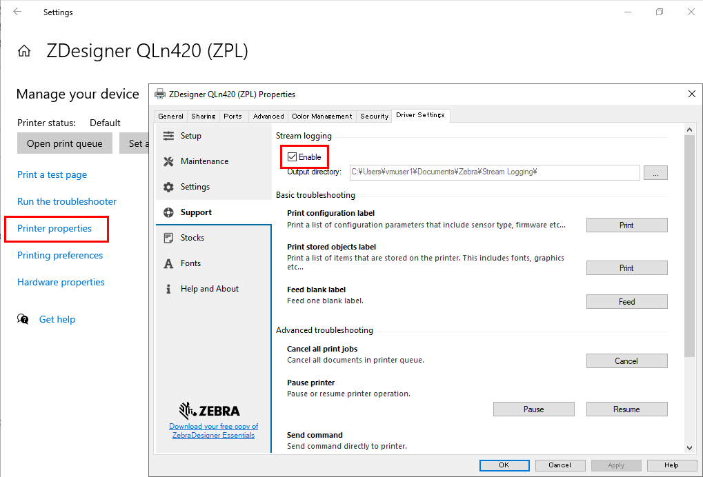The width and height of the screenshot is (703, 477).
Task: Open the Stocks panel
Action: 193,237
